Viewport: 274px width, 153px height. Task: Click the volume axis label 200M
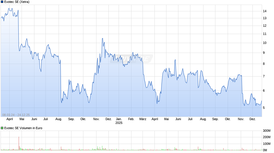[x=267, y=137]
